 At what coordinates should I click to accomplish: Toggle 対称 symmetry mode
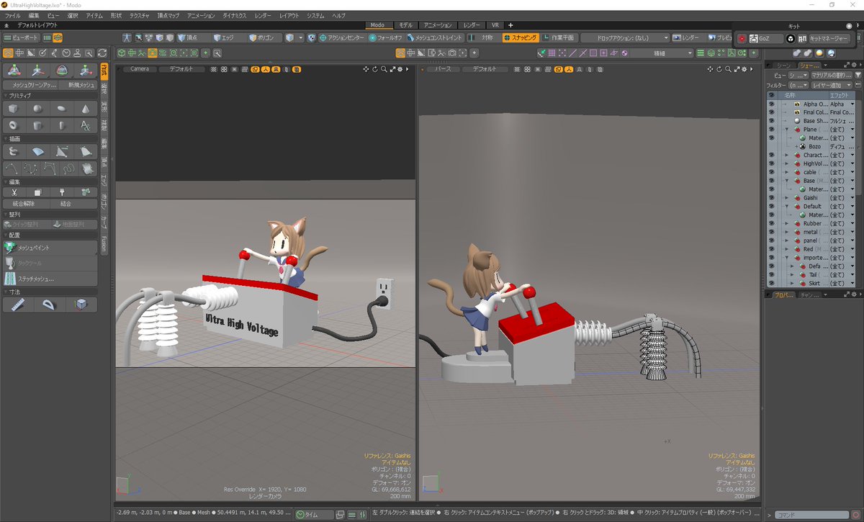[483, 37]
